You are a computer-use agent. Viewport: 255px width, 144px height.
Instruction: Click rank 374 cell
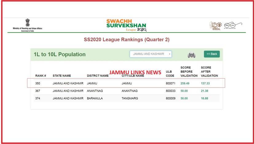coord(37,98)
